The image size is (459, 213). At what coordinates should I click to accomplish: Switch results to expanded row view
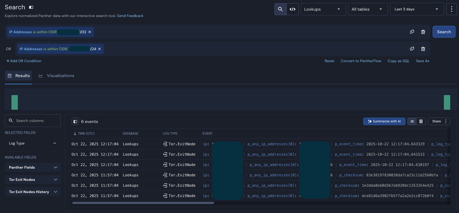[x=421, y=121]
